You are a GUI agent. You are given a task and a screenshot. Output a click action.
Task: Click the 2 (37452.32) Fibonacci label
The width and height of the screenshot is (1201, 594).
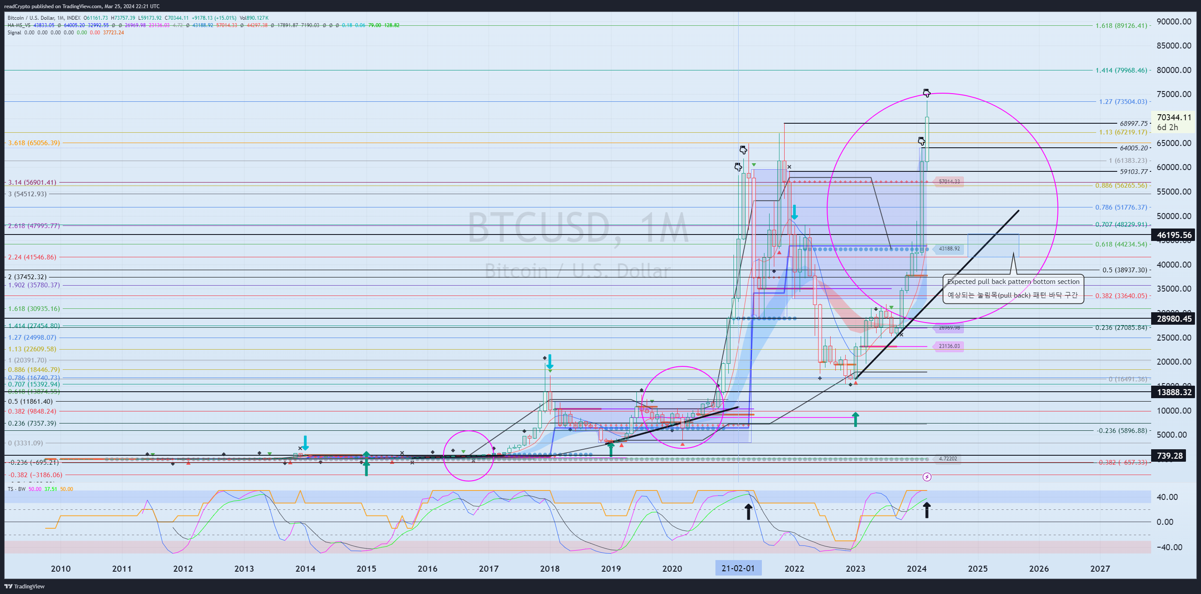(x=28, y=277)
